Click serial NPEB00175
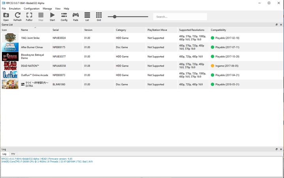284x178 pixels. tap(59, 47)
